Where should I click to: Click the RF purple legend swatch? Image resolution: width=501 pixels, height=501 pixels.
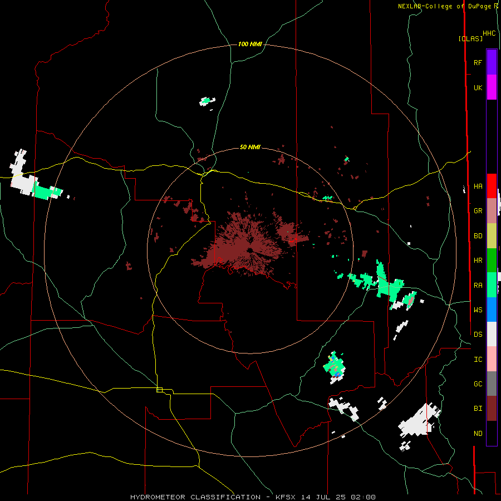tap(492, 62)
